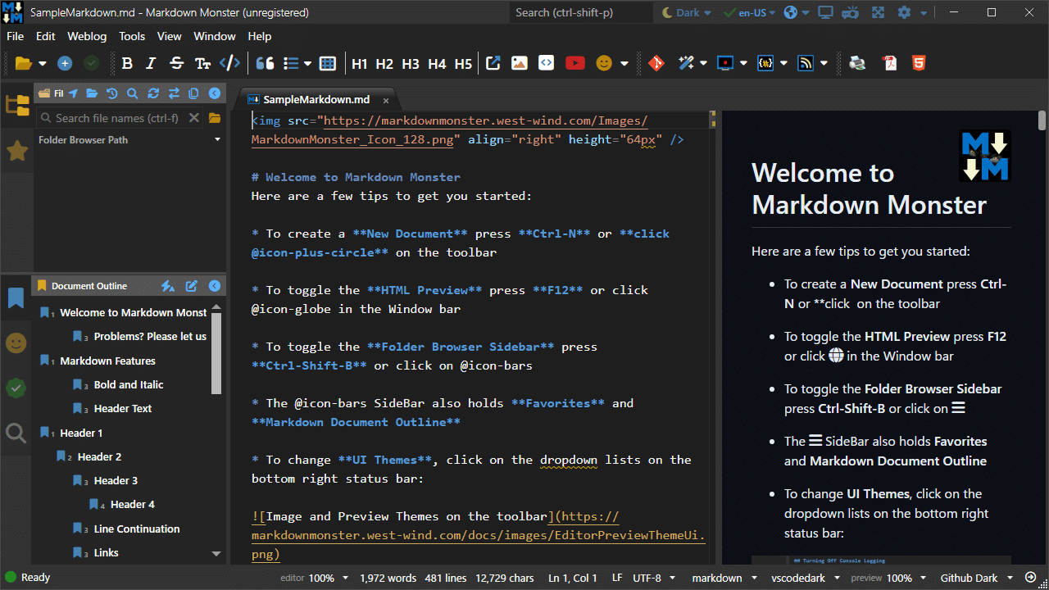1049x590 pixels.
Task: Open the emoji dropdown arrow
Action: click(624, 63)
